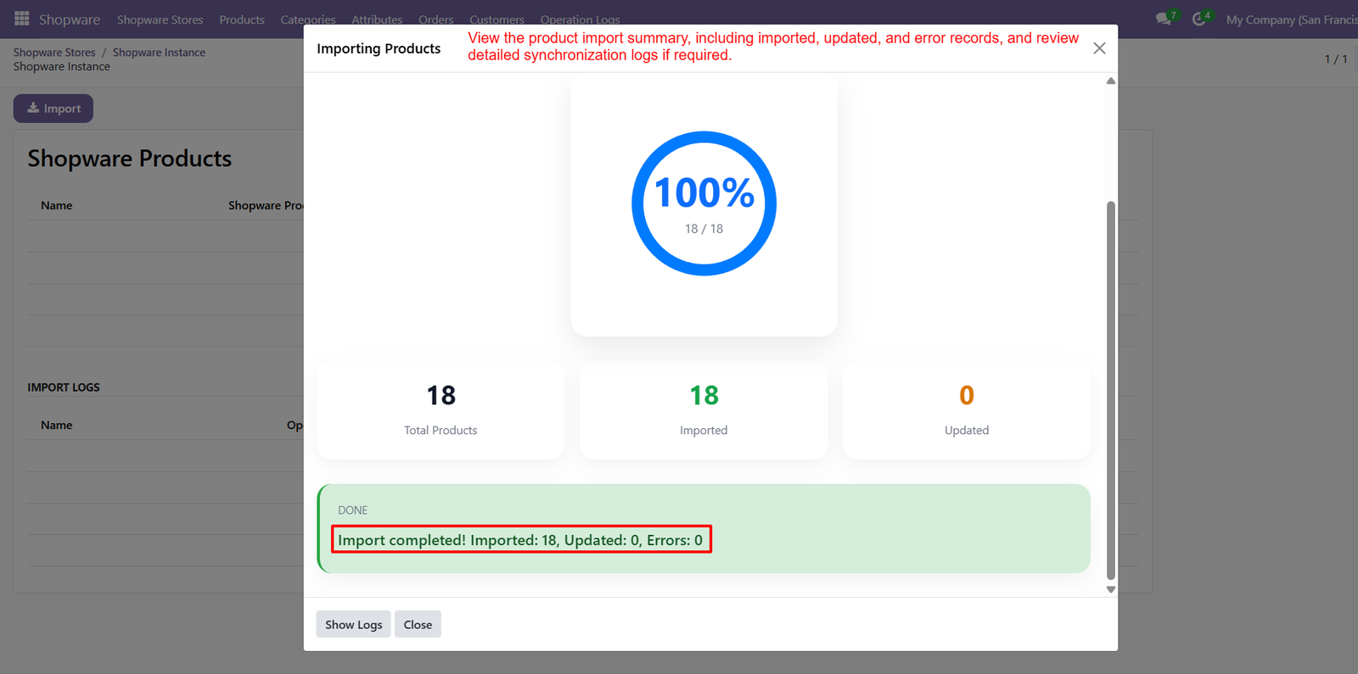The image size is (1358, 674).
Task: Click the DONE status label
Action: pyautogui.click(x=353, y=510)
